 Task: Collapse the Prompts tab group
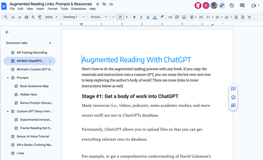(8, 78)
